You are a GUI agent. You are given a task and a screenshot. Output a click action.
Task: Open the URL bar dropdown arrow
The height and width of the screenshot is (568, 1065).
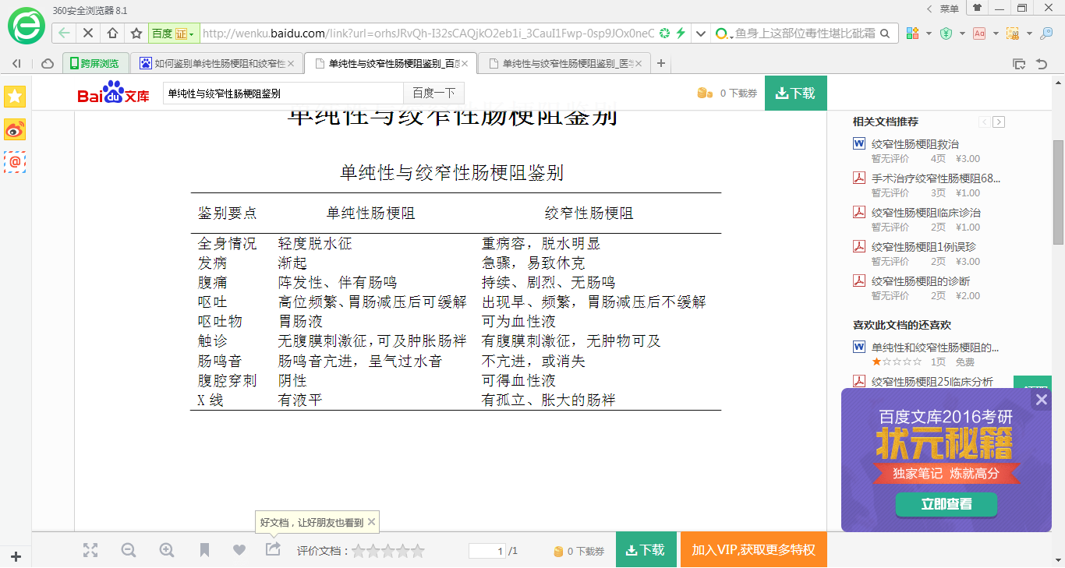(x=700, y=34)
